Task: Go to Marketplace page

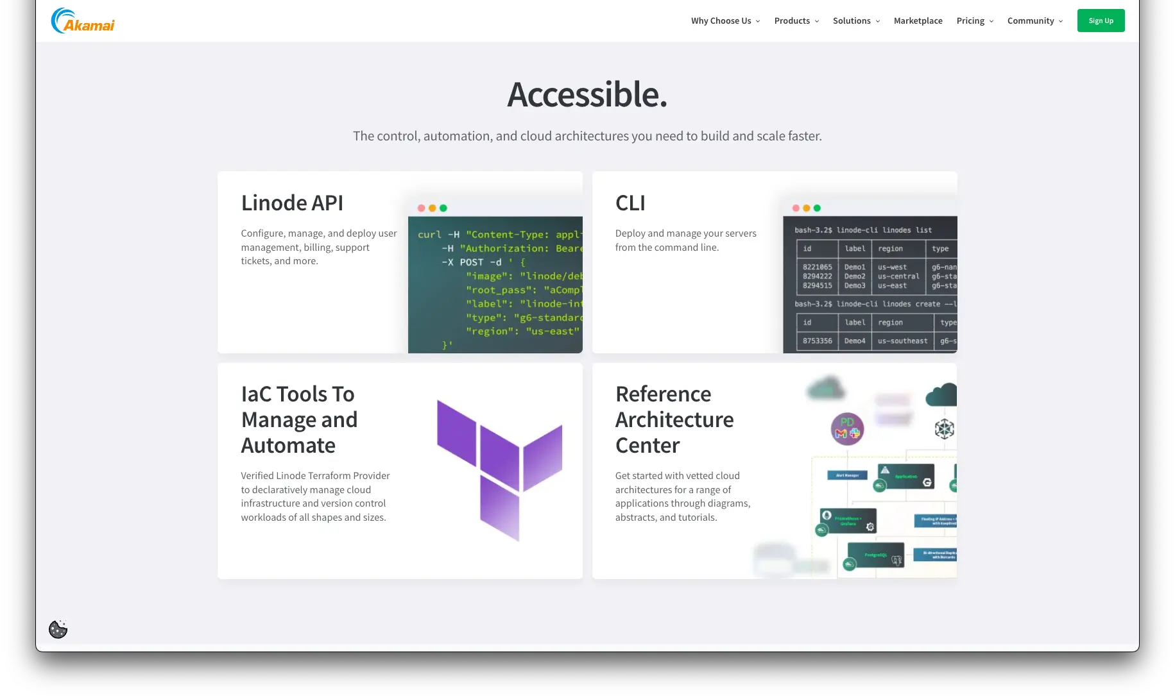Action: (x=918, y=21)
